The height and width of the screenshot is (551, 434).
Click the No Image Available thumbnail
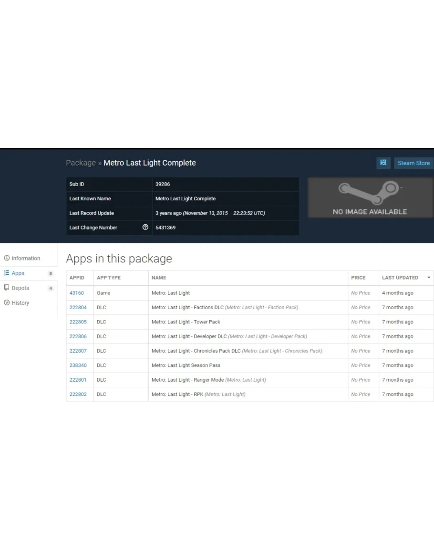370,198
